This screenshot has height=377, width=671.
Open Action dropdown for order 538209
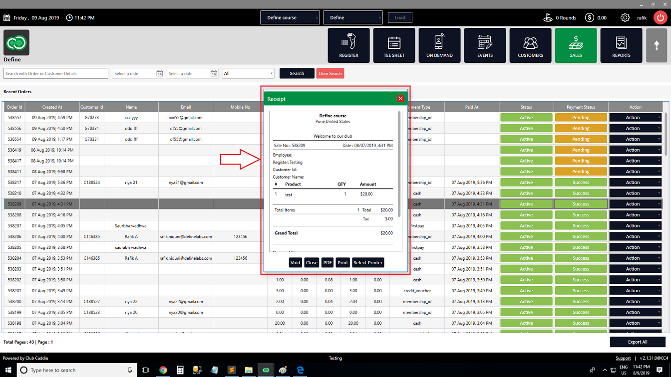coord(636,204)
